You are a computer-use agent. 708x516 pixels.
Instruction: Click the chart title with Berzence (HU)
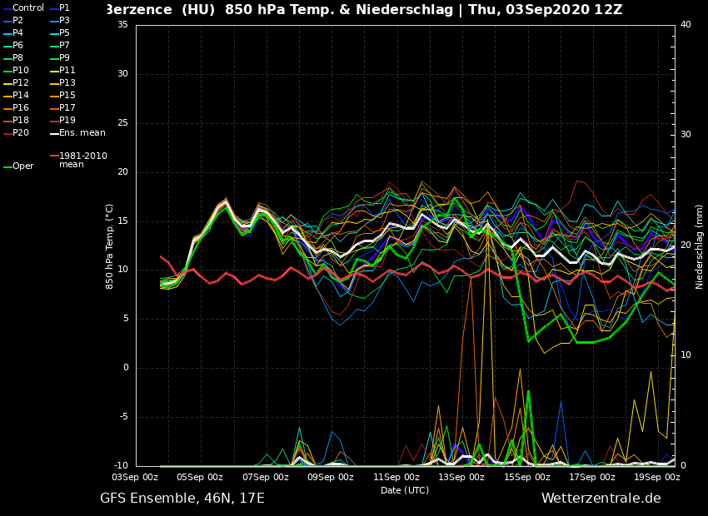pos(363,10)
